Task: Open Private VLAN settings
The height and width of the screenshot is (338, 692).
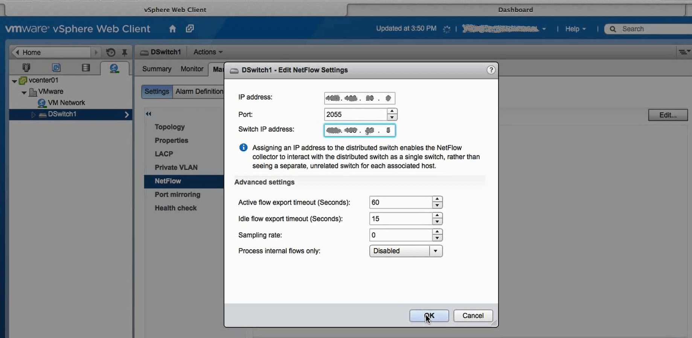Action: point(176,167)
